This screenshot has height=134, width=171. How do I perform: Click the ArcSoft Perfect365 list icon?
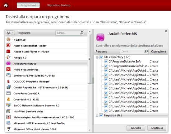click(8, 63)
